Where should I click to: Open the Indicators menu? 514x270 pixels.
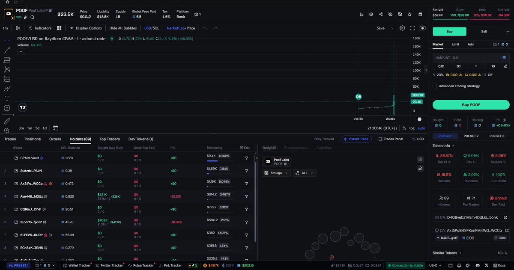point(39,28)
